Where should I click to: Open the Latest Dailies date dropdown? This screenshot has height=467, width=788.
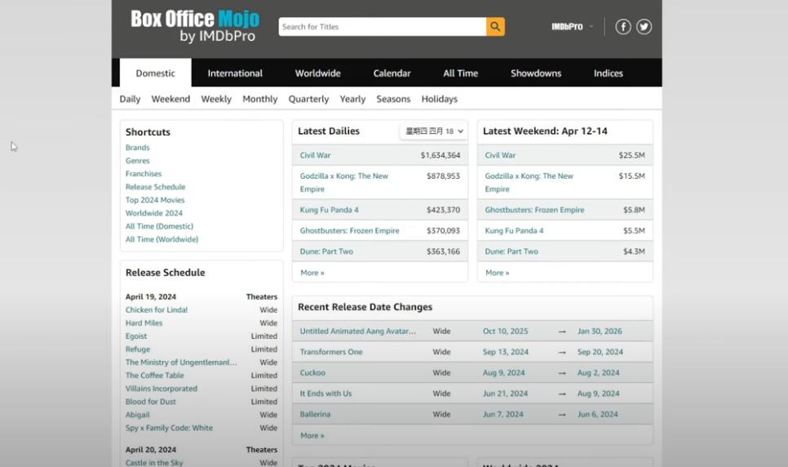433,131
